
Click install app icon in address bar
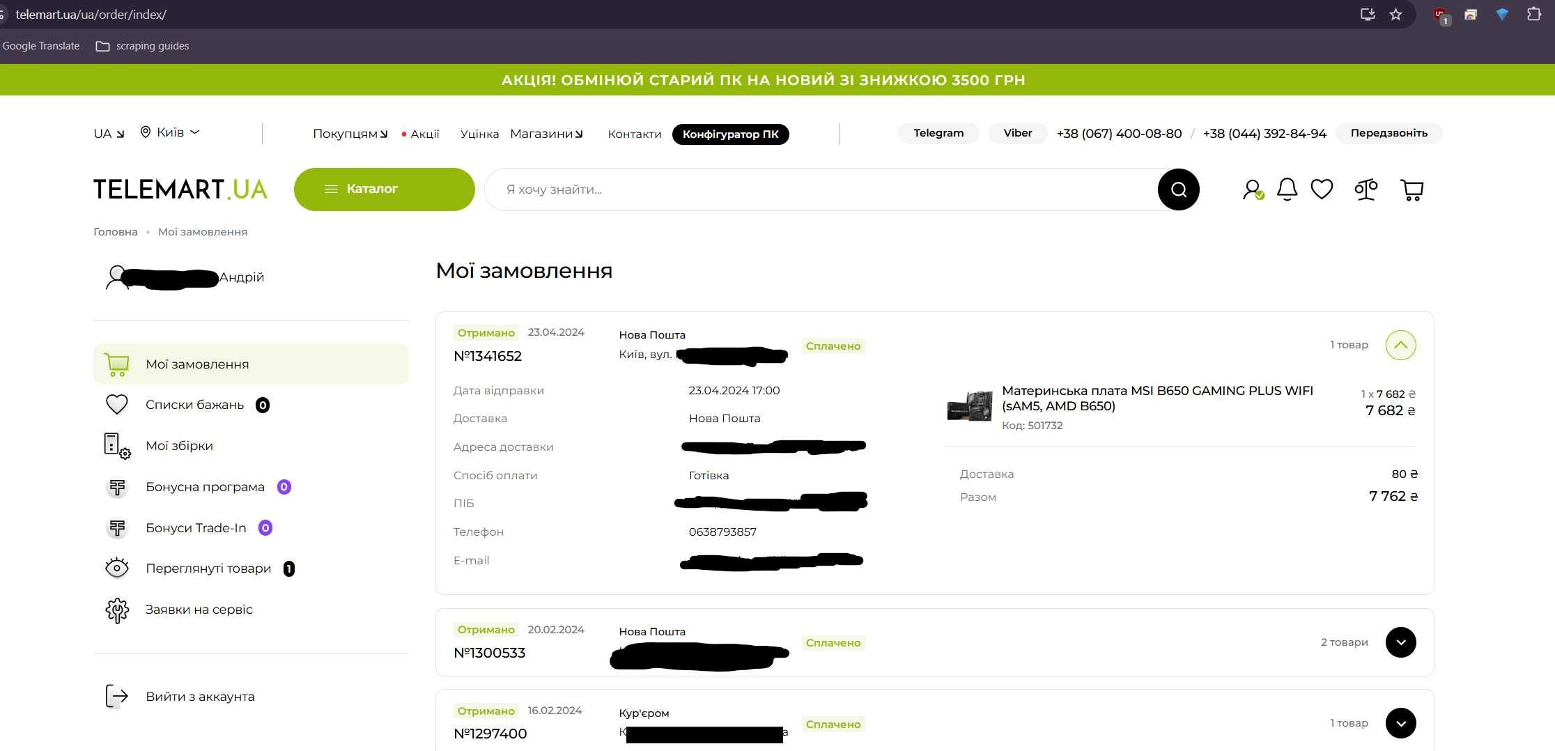click(x=1368, y=14)
